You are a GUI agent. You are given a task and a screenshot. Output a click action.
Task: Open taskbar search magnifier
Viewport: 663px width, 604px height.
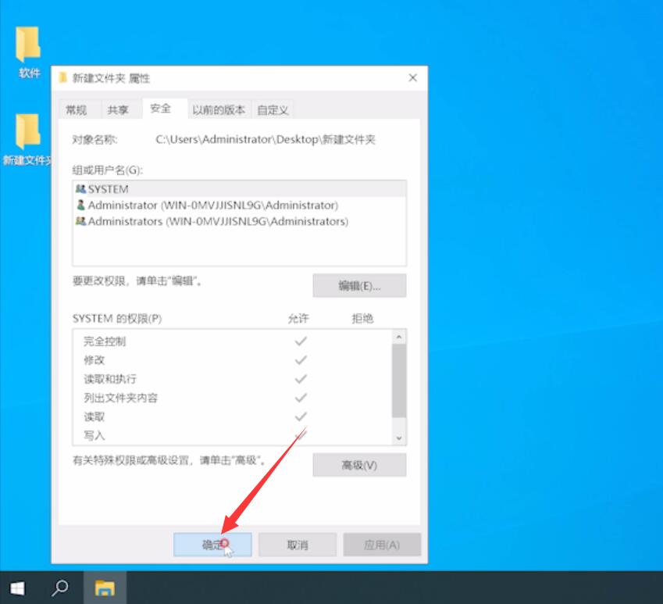coord(59,588)
